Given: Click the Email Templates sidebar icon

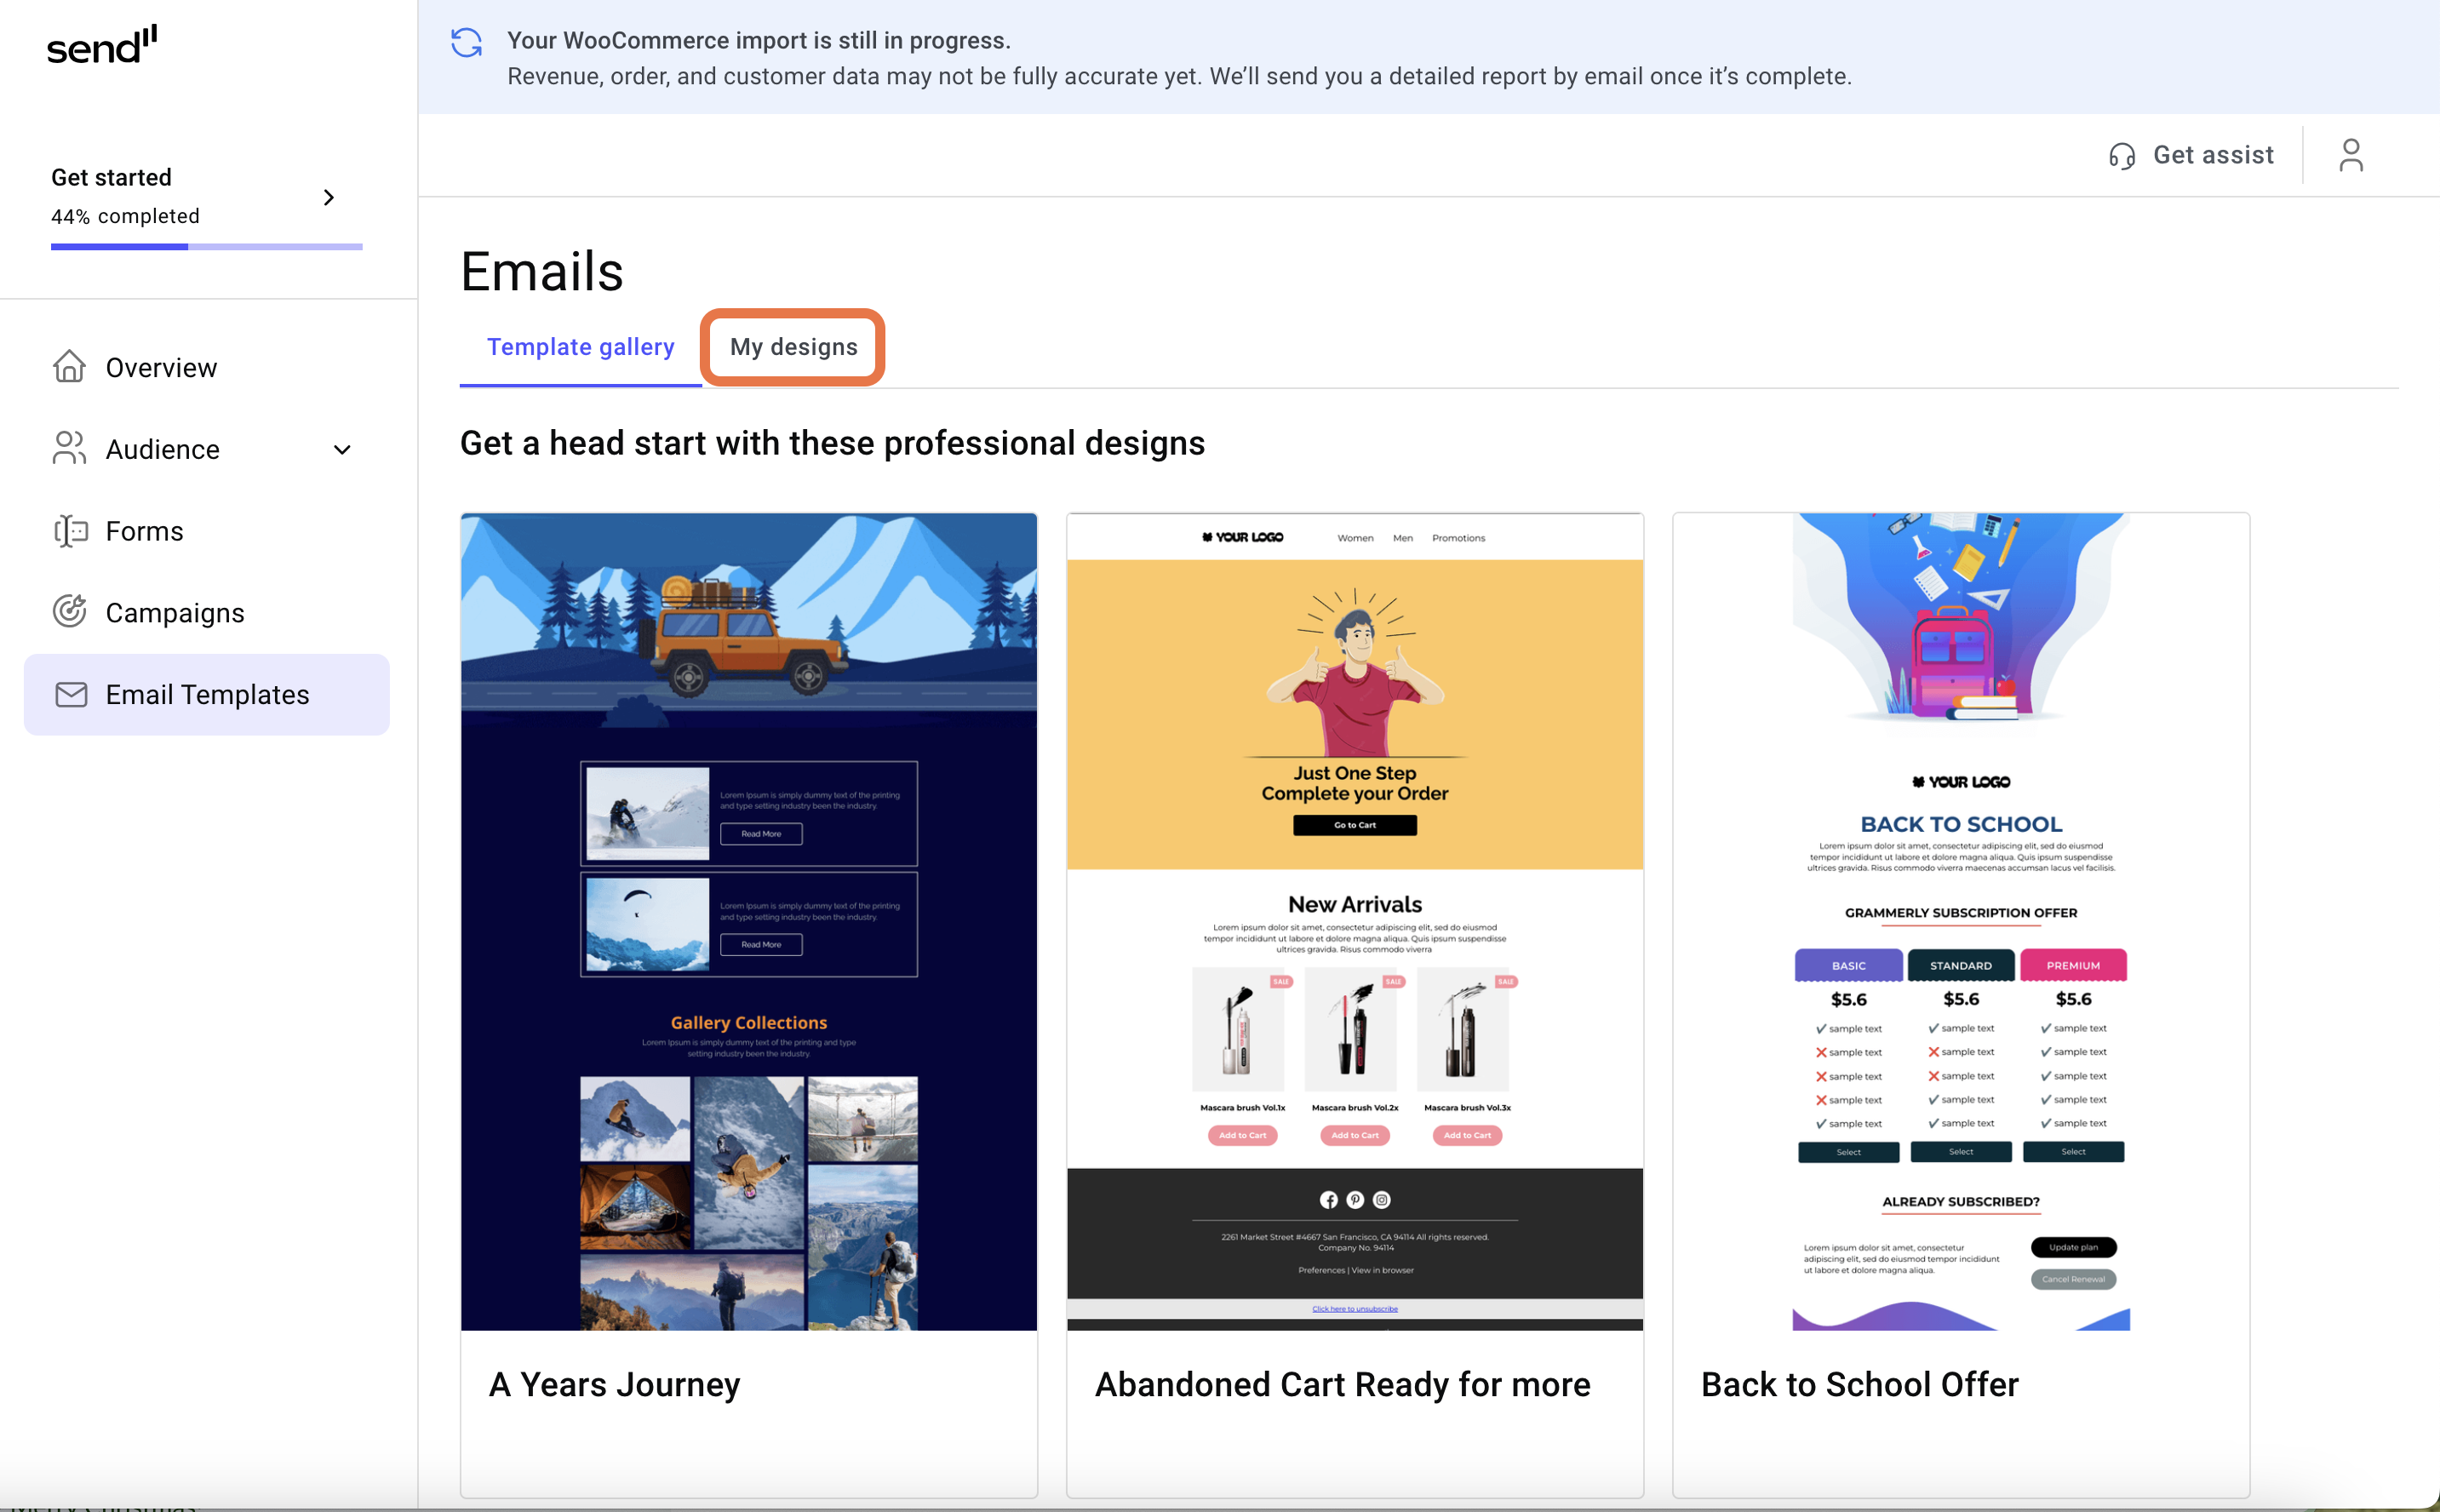Looking at the screenshot, I should point(70,695).
